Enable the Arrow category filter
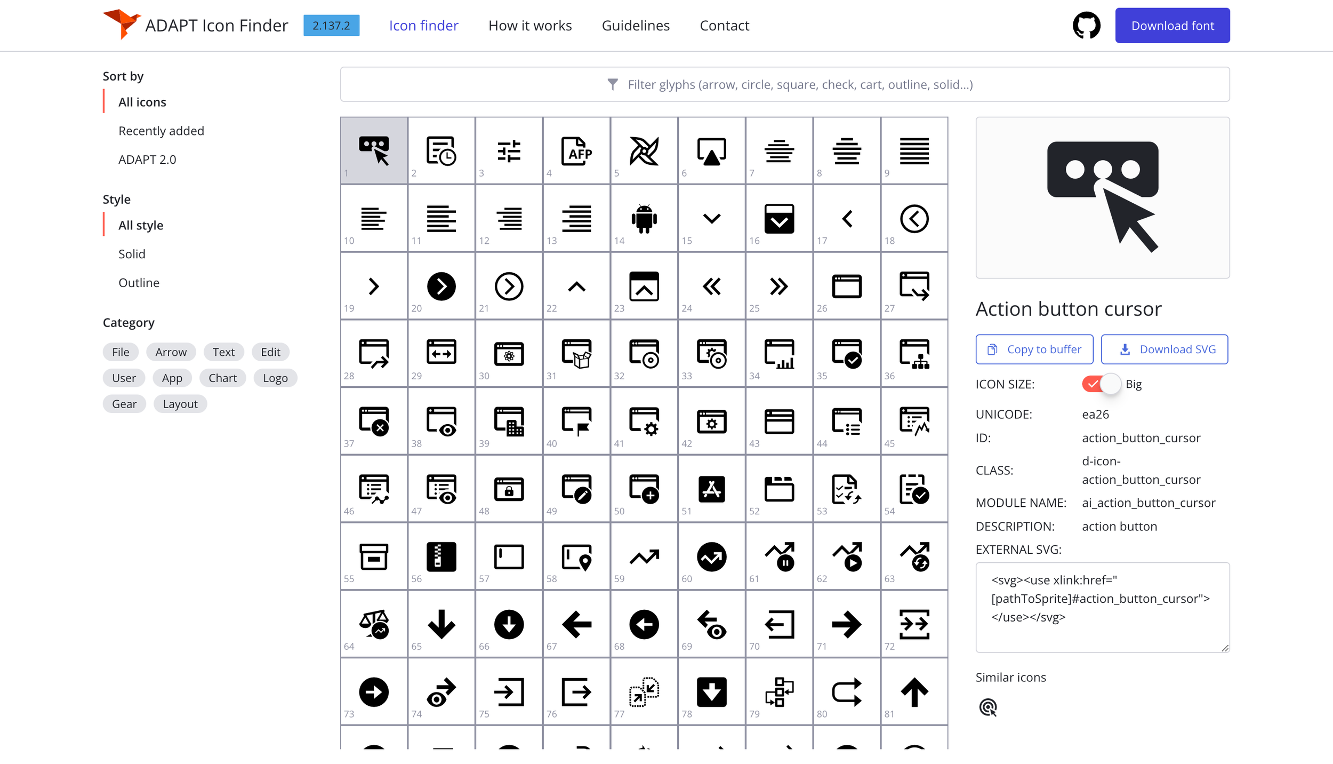 [171, 352]
